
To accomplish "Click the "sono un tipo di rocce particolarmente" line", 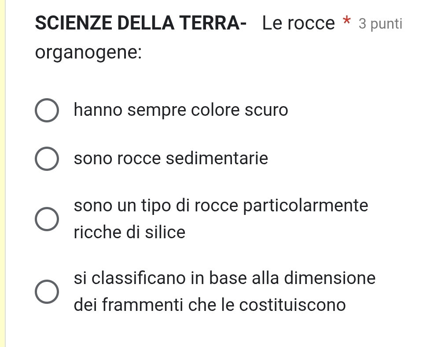I will coord(221,206).
